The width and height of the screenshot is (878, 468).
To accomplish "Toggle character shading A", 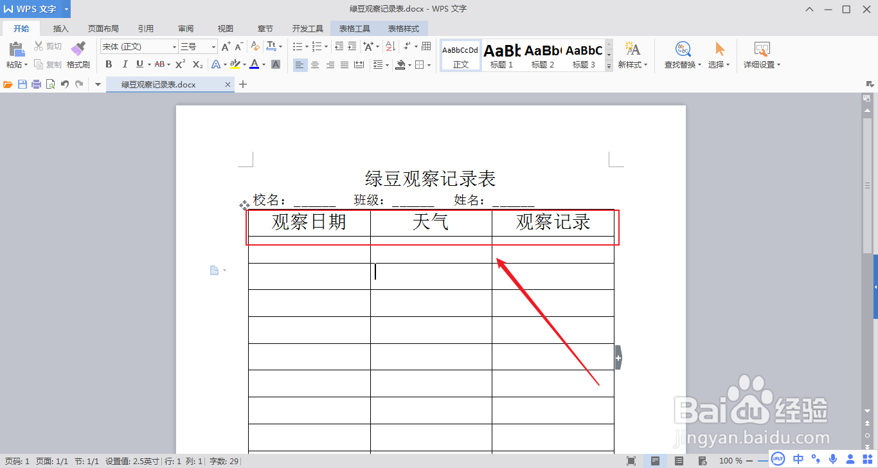I will [276, 64].
